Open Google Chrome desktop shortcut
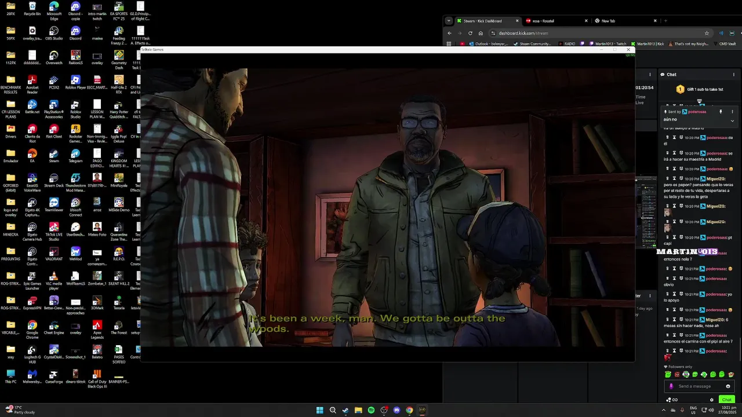Image resolution: width=742 pixels, height=417 pixels. 32,329
